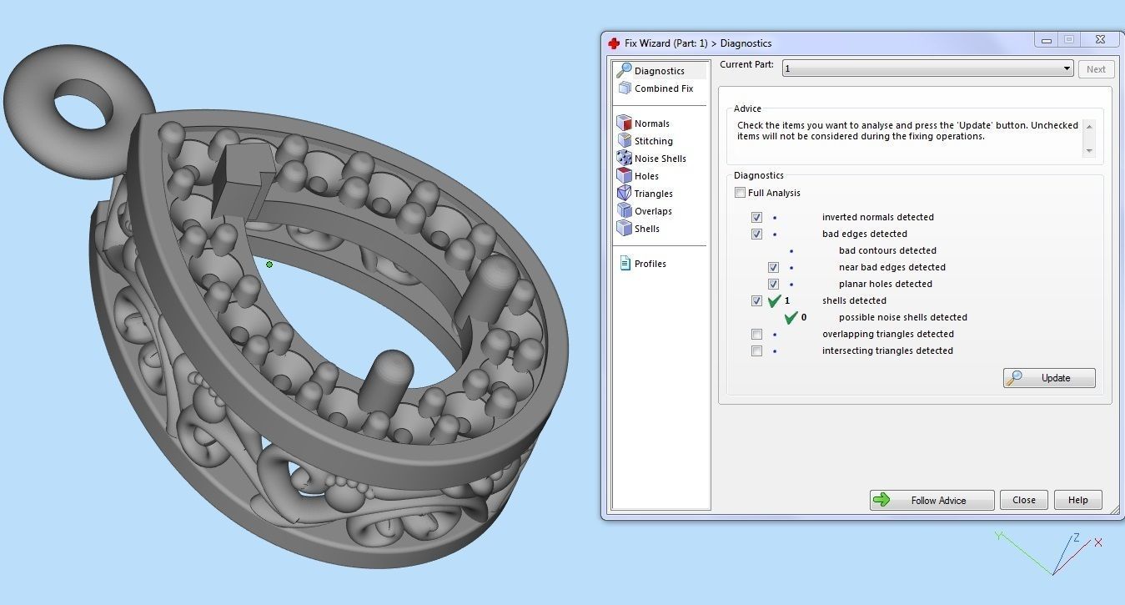Toggle the parent 'bad edges detected' checkbox
Viewport: 1125px width, 605px height.
click(x=756, y=234)
